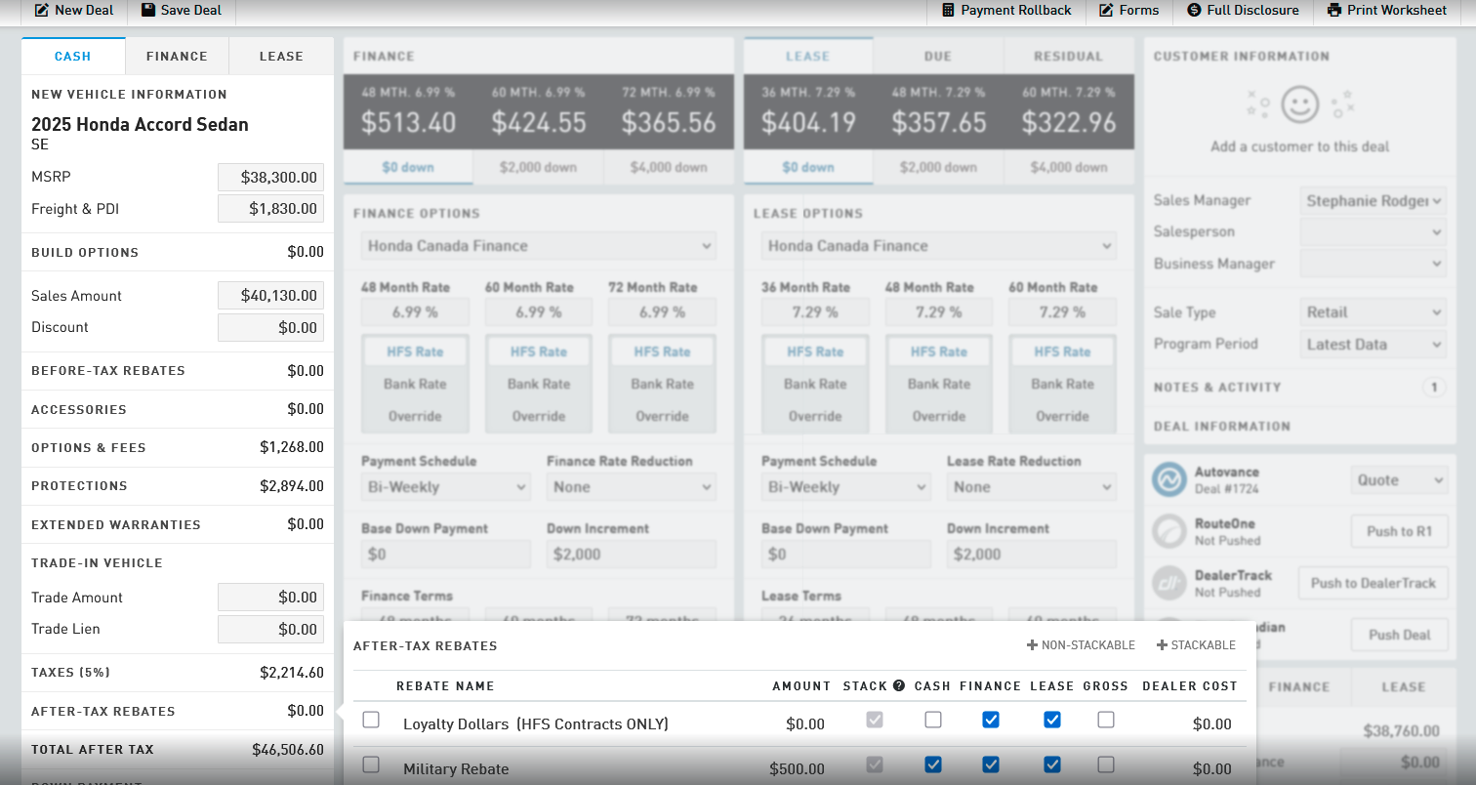
Task: Expand the Extended Warranties section
Action: (x=178, y=524)
